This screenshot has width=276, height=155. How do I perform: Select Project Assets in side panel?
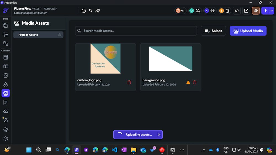(38, 35)
